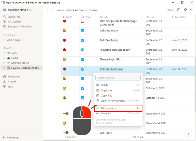Open Trash in the sidebar

click(x=11, y=86)
